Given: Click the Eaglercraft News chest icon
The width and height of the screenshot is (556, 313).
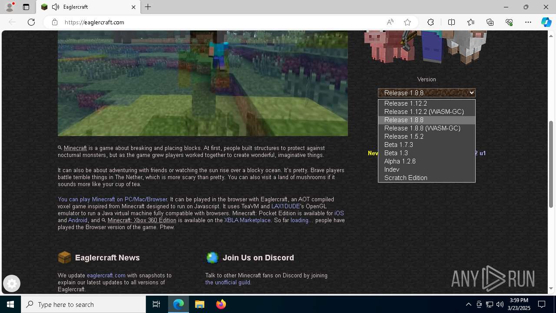Looking at the screenshot, I should tap(64, 257).
